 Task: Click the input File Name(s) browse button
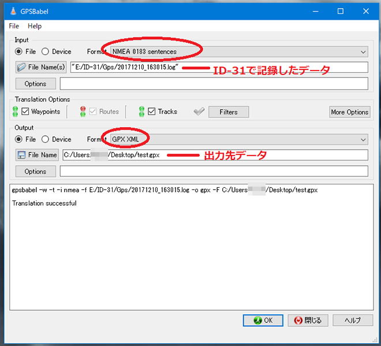(41, 67)
